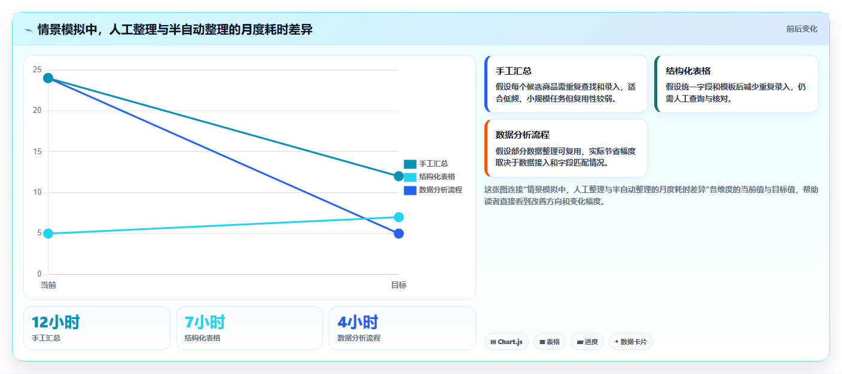The width and height of the screenshot is (842, 374).
Task: Click the 当前 x-axis label
Action: [x=48, y=285]
